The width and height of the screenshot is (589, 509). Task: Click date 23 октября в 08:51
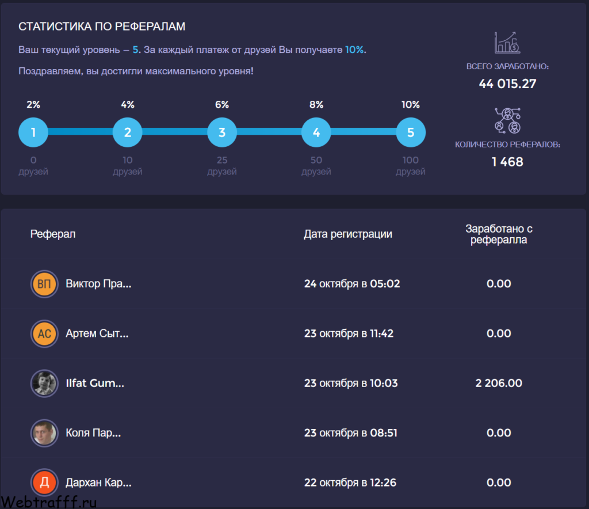click(x=350, y=433)
